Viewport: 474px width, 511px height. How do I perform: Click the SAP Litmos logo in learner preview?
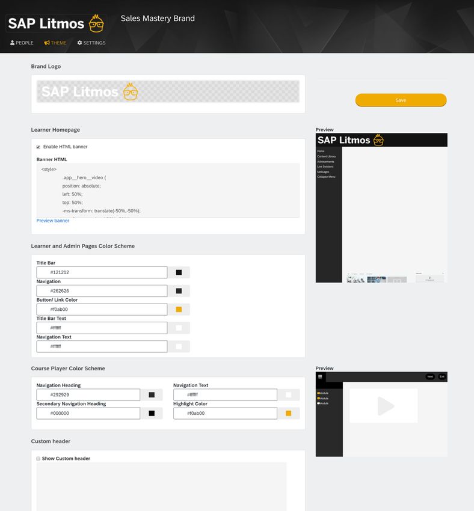point(351,140)
